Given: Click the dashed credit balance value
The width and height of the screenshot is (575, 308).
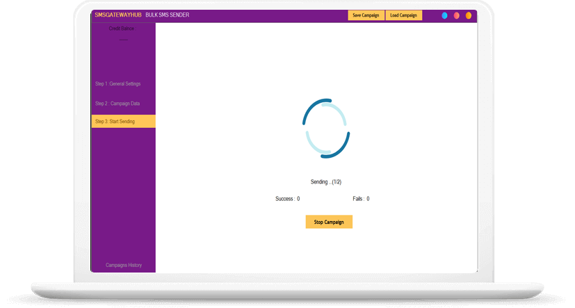Looking at the screenshot, I should (x=123, y=40).
